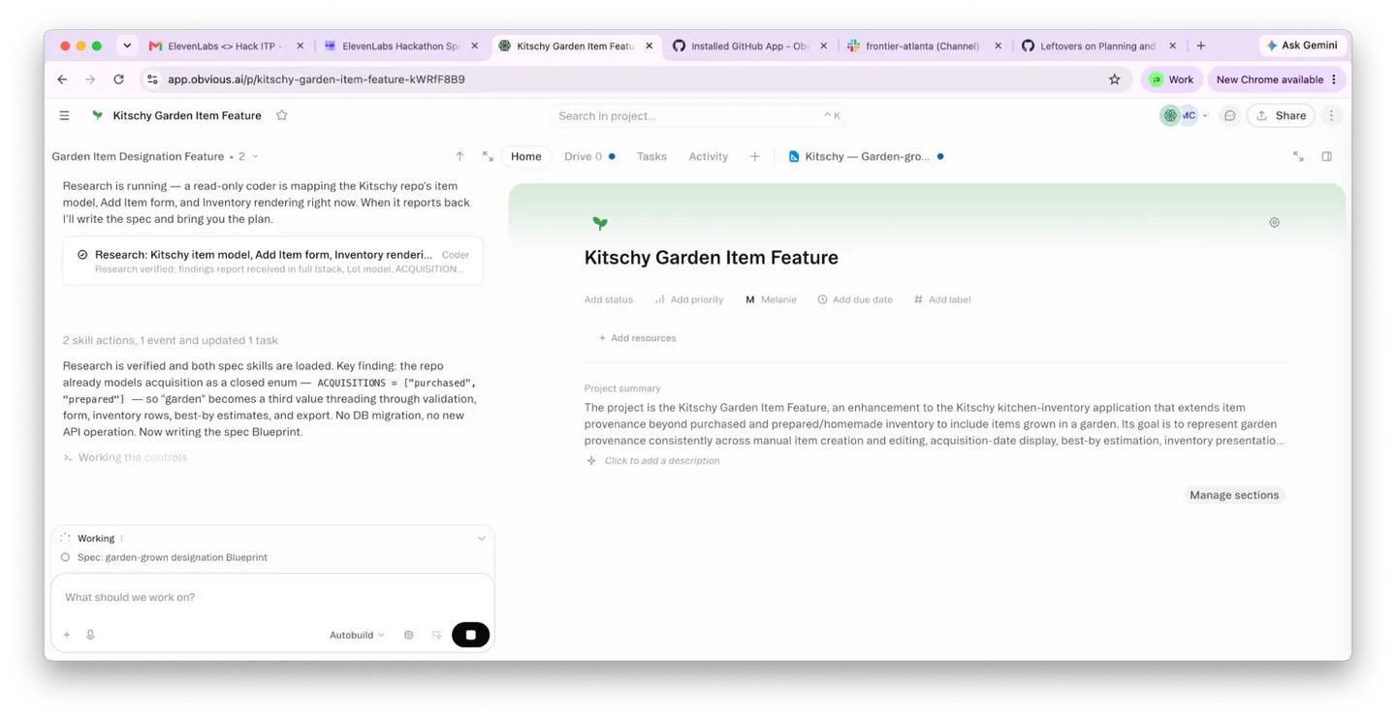Click the site info icon in address bar

coord(152,79)
